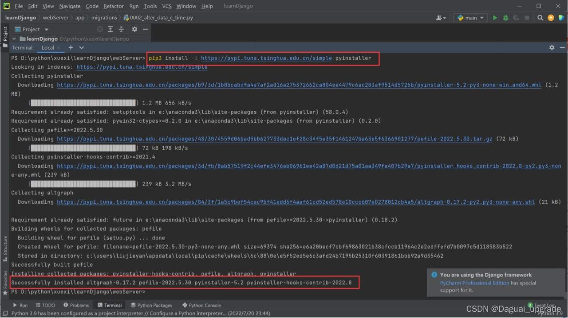The width and height of the screenshot is (568, 318).
Task: Open the altgraph-0.17.2 wheel download link
Action: 296,202
